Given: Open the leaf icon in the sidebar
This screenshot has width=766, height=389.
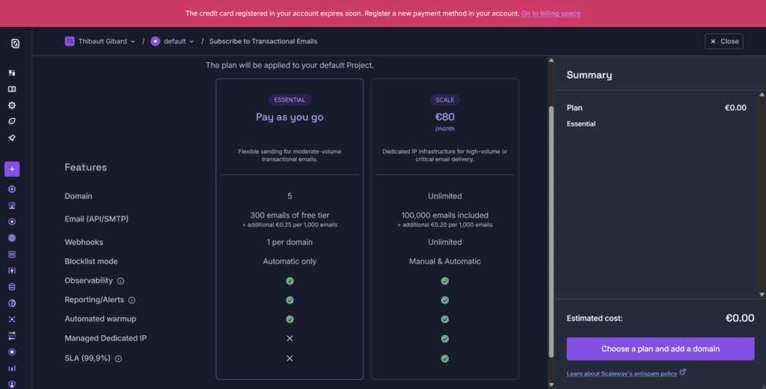Looking at the screenshot, I should (12, 122).
